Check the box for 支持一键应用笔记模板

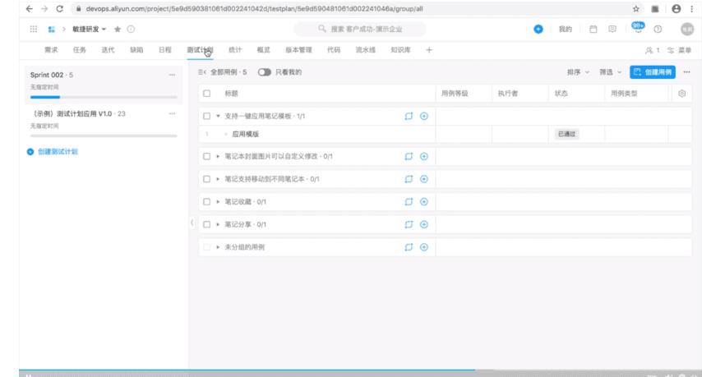[206, 117]
